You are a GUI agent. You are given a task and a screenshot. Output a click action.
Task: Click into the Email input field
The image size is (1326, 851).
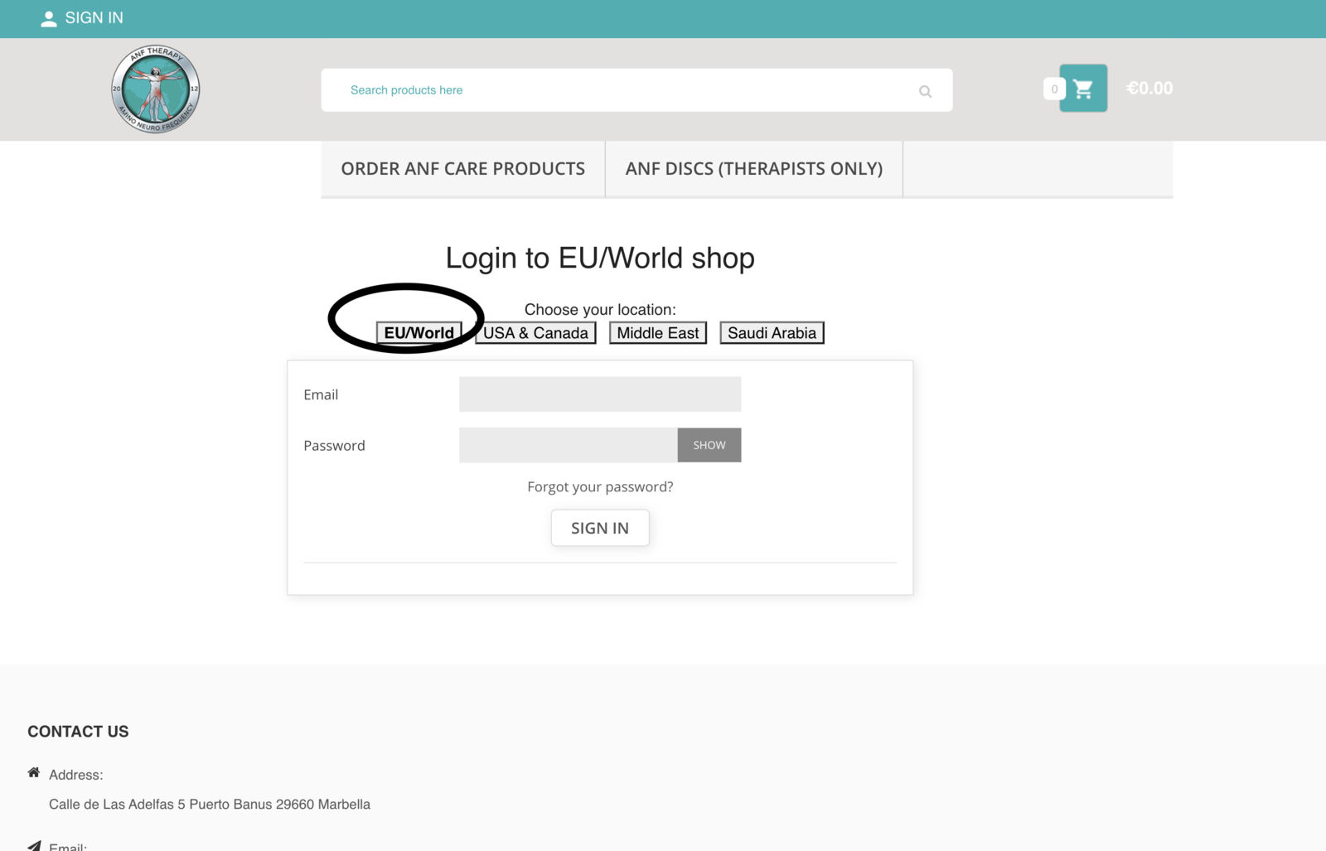(600, 394)
